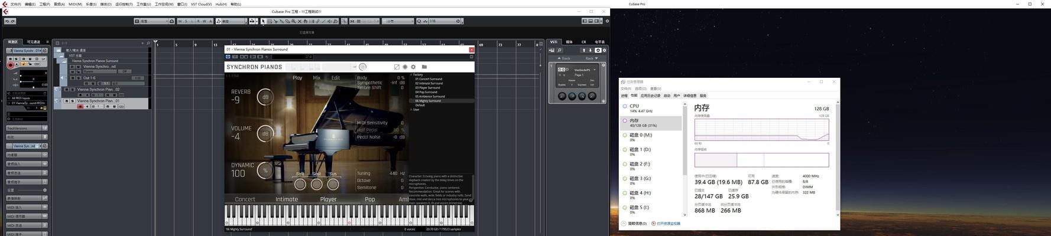1051x236 pixels.
Task: Switch to the 媒体 tab in right zone
Action: [569, 42]
